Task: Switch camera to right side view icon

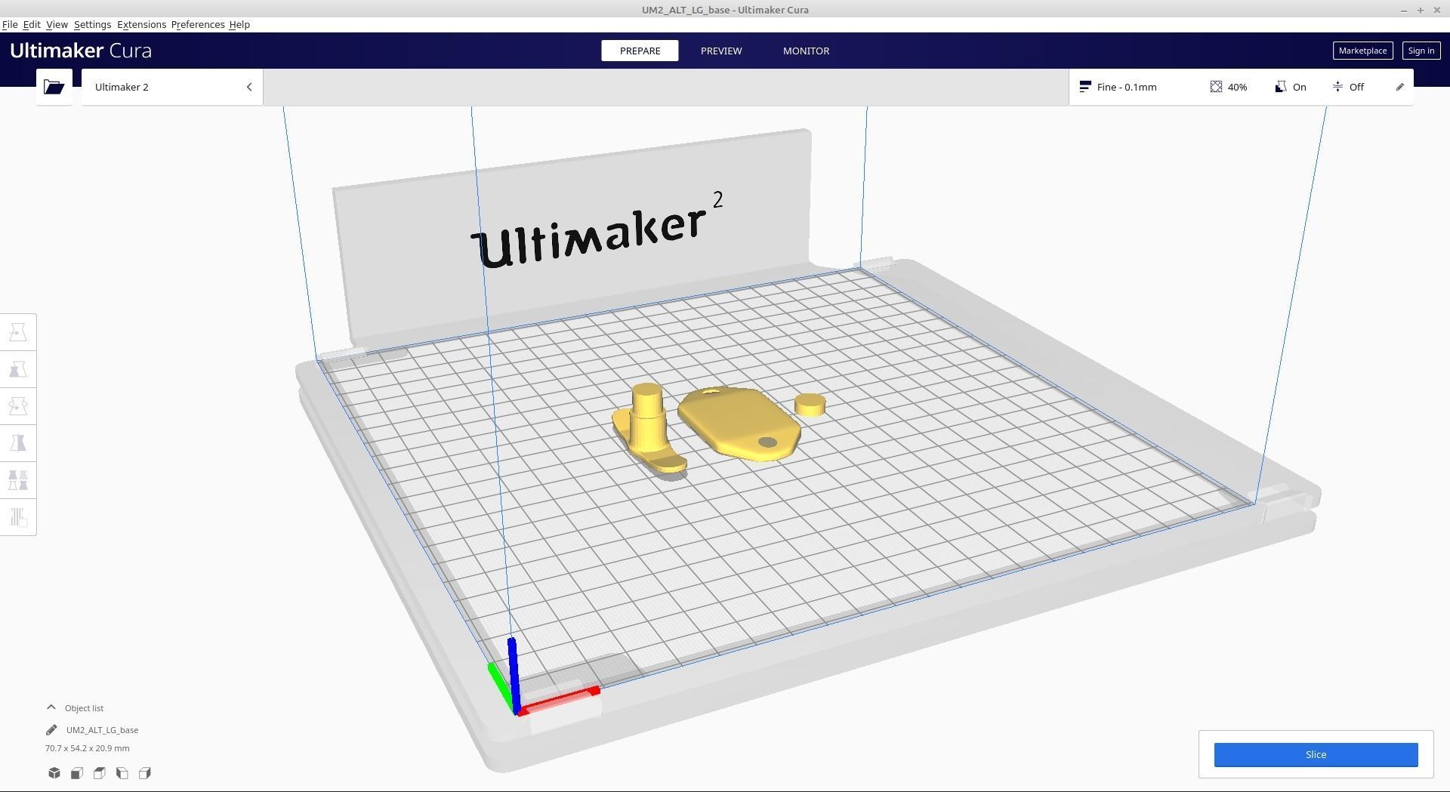Action: (x=145, y=773)
